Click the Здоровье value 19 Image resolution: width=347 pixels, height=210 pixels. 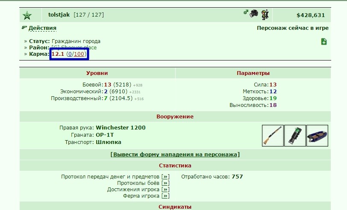click(273, 98)
